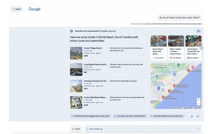Select Homewood Suites by Hilton title
The height and width of the screenshot is (134, 208).
pyautogui.click(x=95, y=81)
